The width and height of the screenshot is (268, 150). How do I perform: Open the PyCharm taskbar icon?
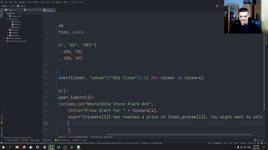coord(51,147)
